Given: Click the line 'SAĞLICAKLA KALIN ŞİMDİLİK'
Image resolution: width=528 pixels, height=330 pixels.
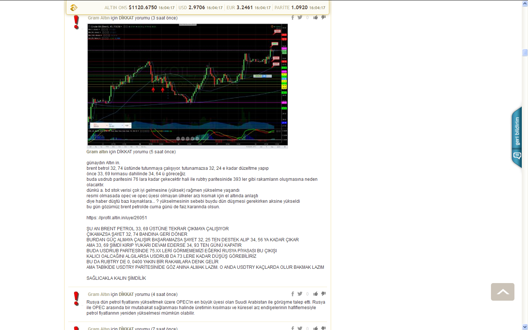Looking at the screenshot, I should [x=116, y=278].
